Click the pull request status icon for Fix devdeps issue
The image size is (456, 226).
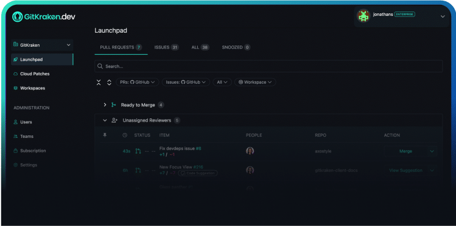138,151
